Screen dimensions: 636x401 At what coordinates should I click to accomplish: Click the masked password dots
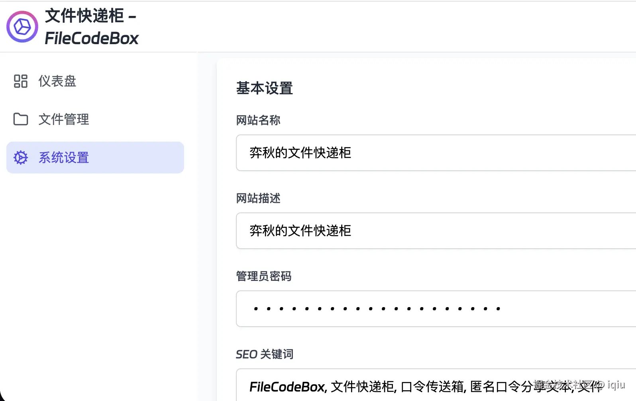coord(377,309)
